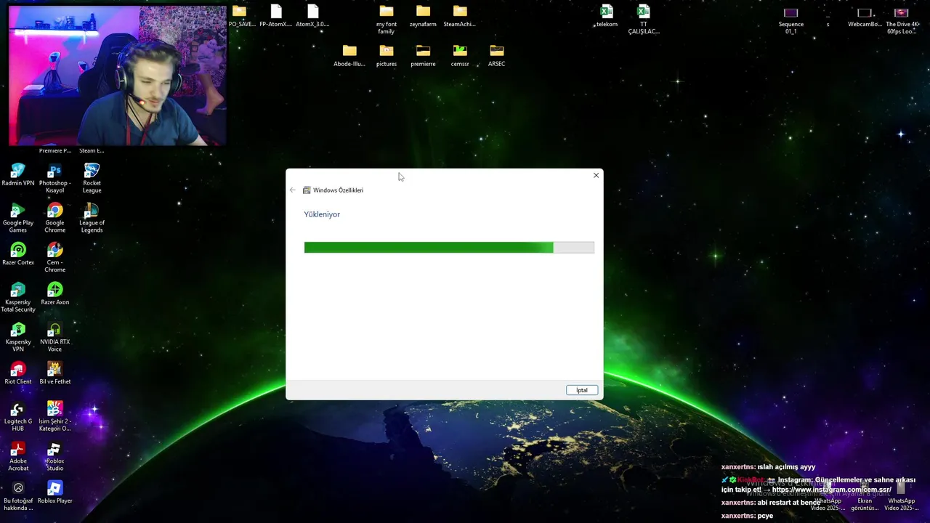Select the Google Chrome desktop icon
This screenshot has width=930, height=523.
pos(54,218)
